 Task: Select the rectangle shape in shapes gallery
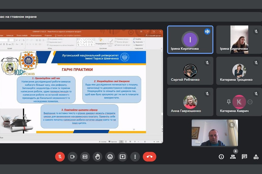point(86,39)
